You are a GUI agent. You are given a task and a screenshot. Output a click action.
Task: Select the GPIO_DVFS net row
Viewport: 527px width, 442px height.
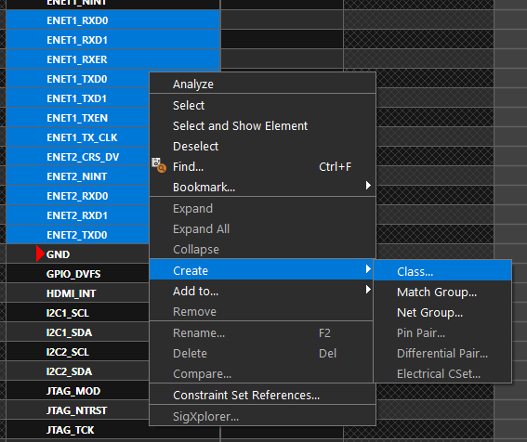pyautogui.click(x=77, y=274)
